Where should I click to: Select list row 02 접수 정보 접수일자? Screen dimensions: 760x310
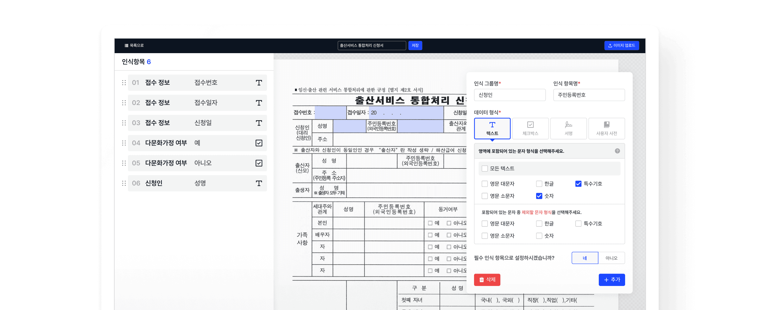(x=197, y=103)
